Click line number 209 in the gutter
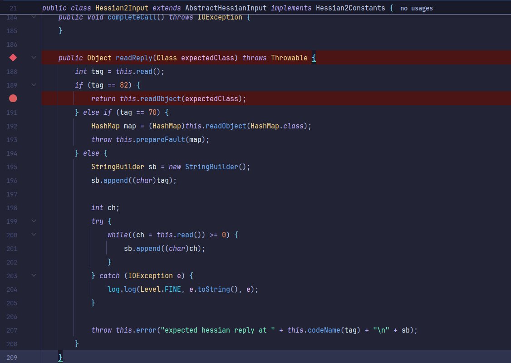Screen dimensions: 511x363 12,358
